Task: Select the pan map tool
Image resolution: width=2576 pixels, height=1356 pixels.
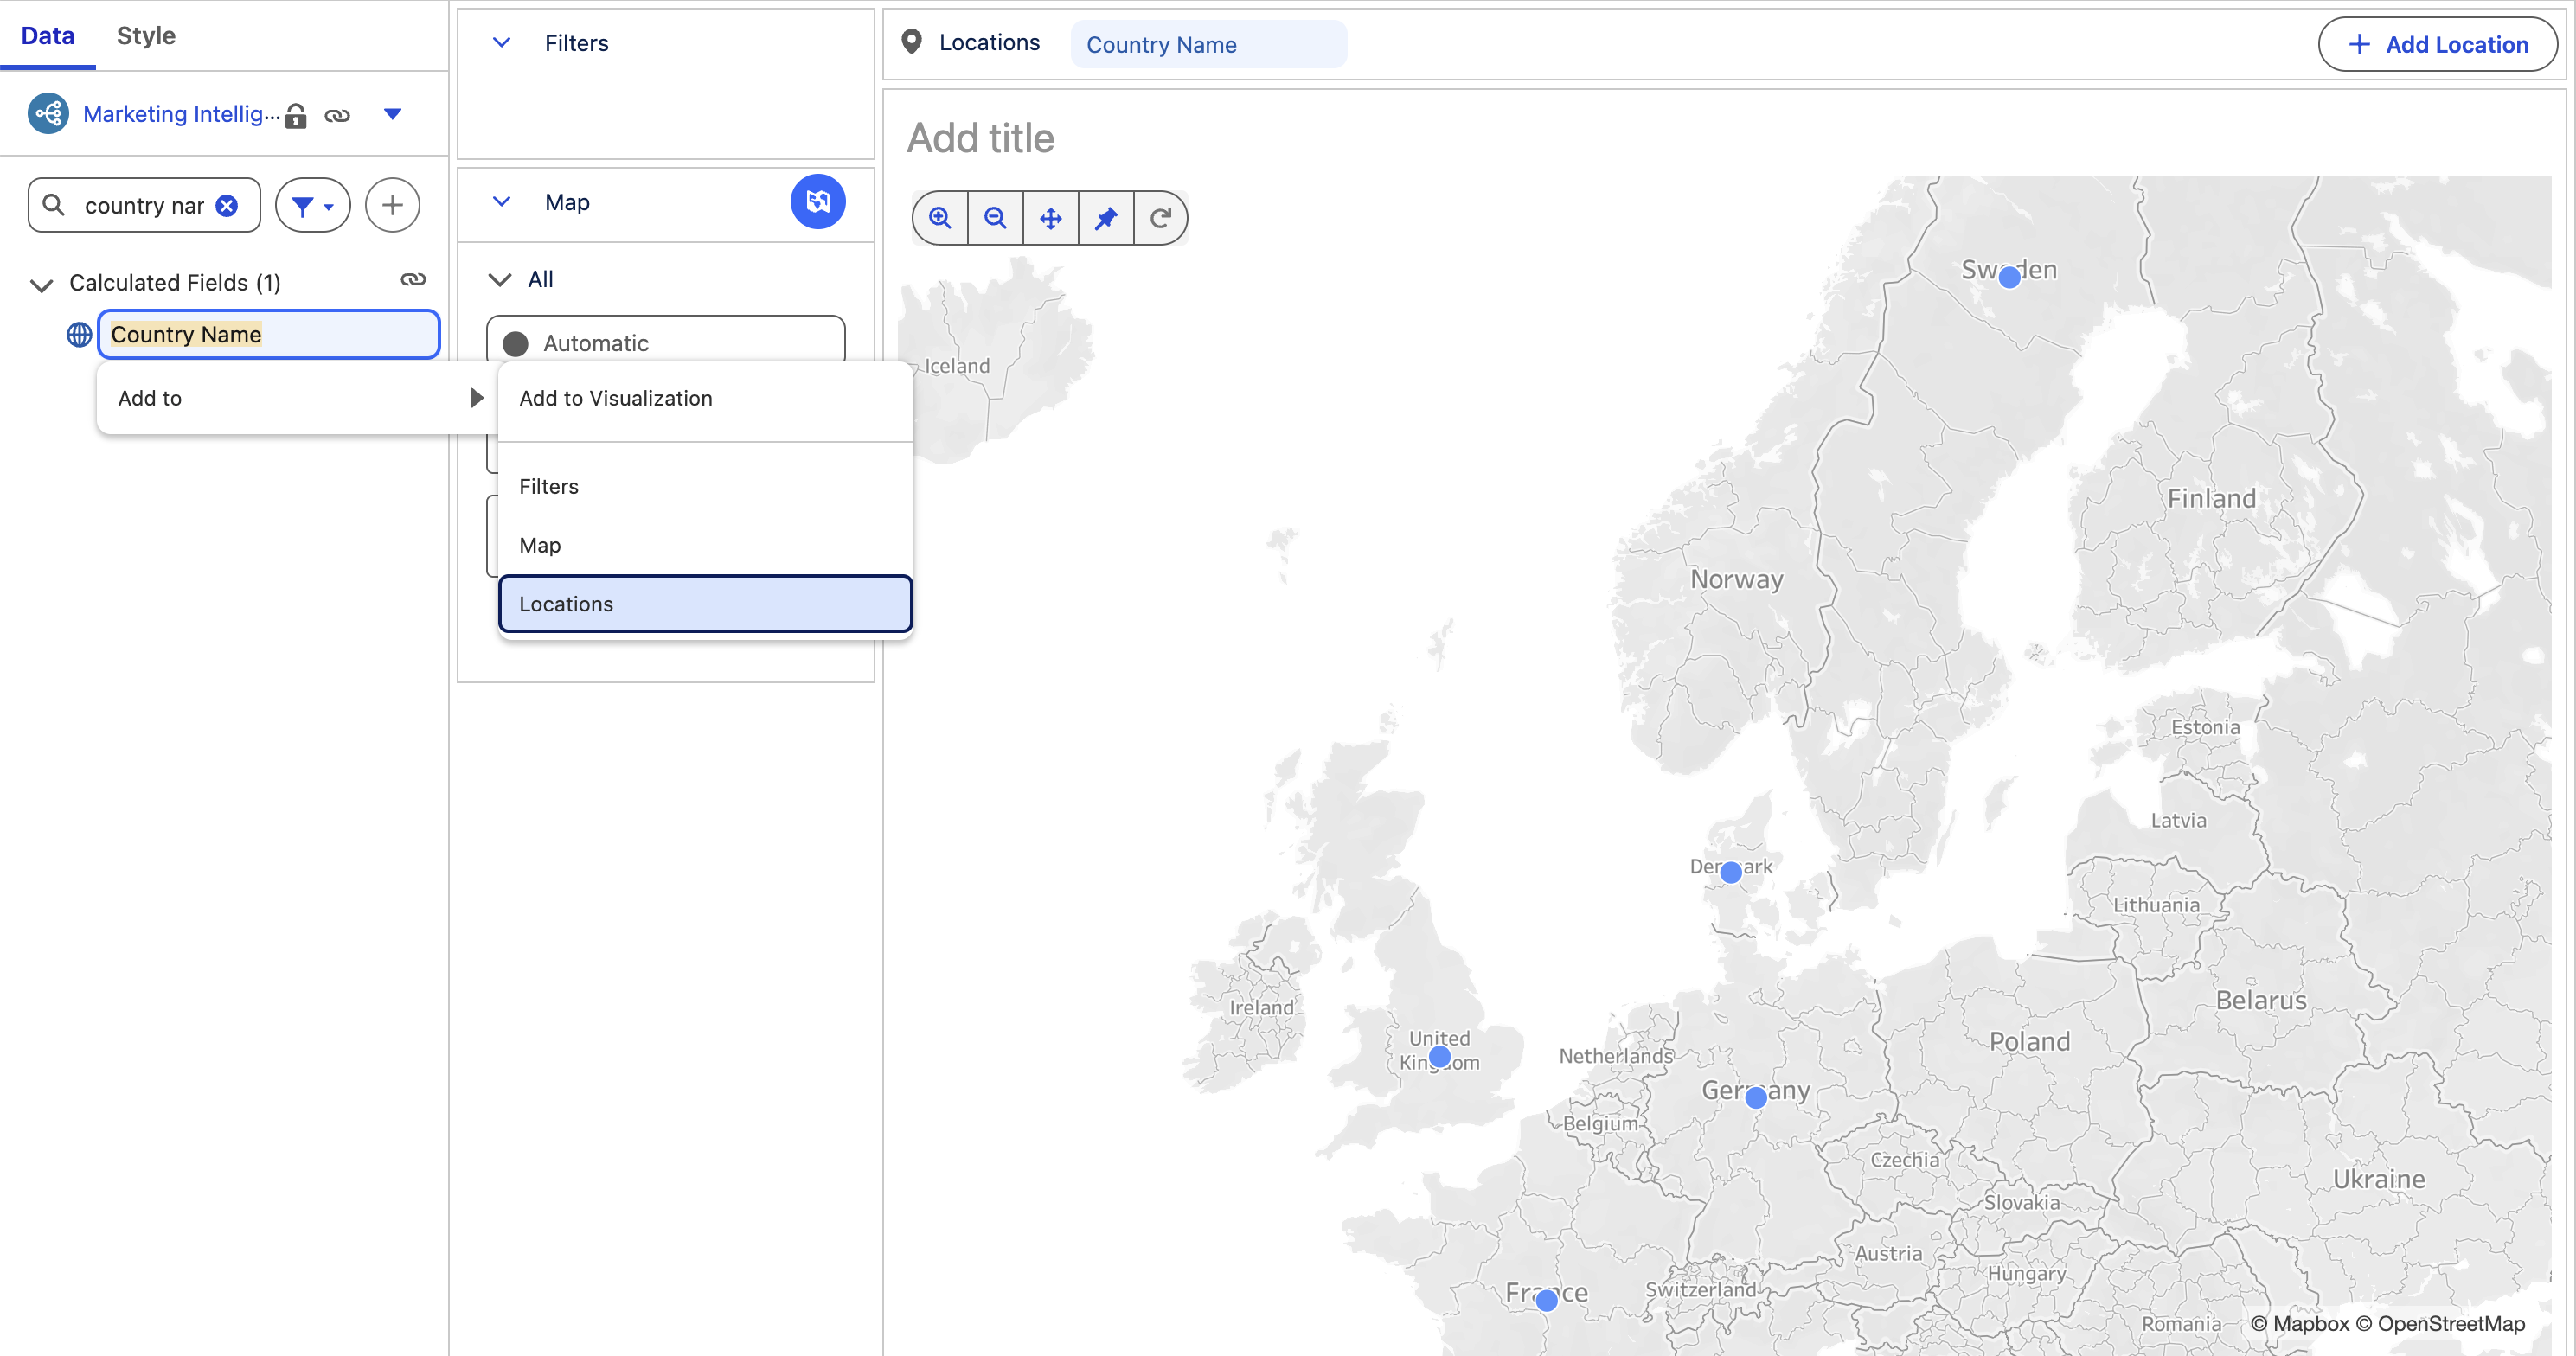Action: [x=1050, y=218]
